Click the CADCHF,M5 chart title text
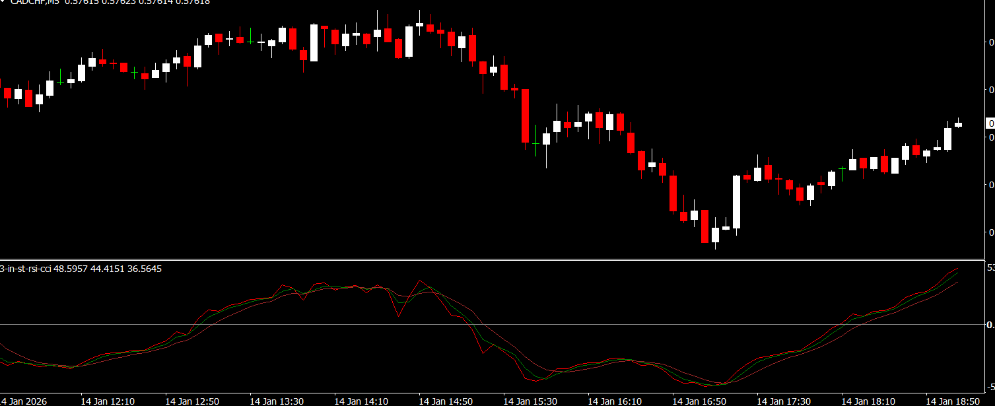This screenshot has width=995, height=406. (x=35, y=2)
